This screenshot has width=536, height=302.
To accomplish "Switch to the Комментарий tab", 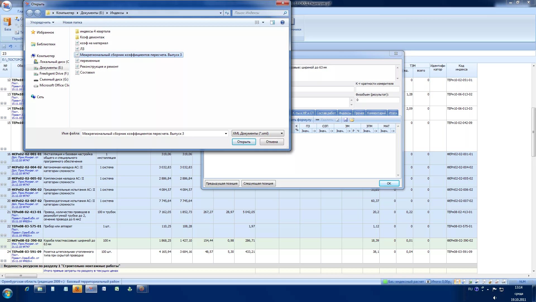I will (376, 113).
